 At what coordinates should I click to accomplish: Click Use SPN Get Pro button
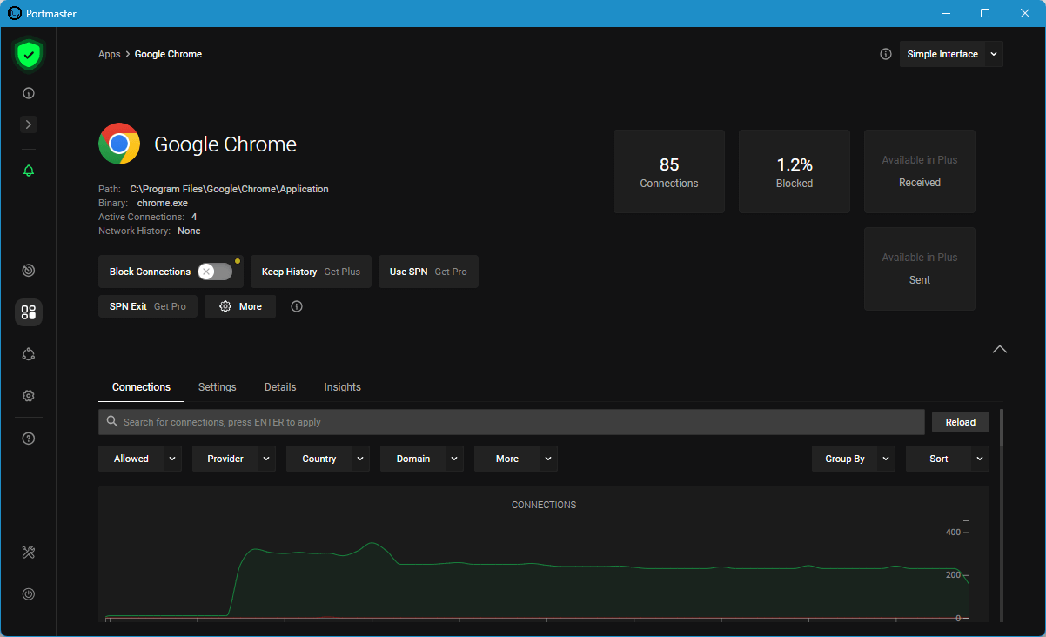point(428,272)
